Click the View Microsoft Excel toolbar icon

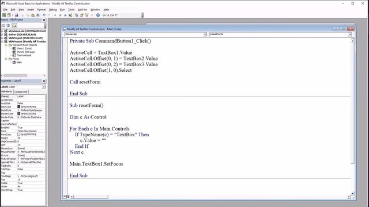click(x=4, y=15)
